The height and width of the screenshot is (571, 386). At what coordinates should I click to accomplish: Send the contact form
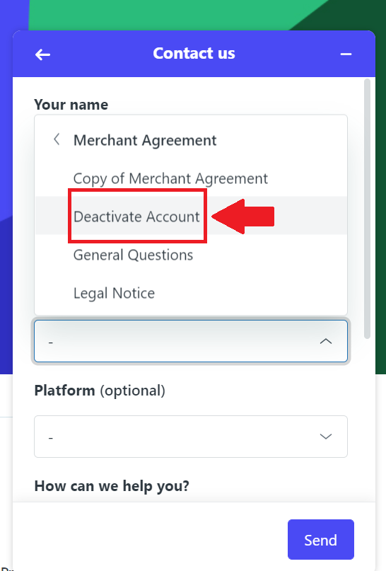(x=320, y=539)
